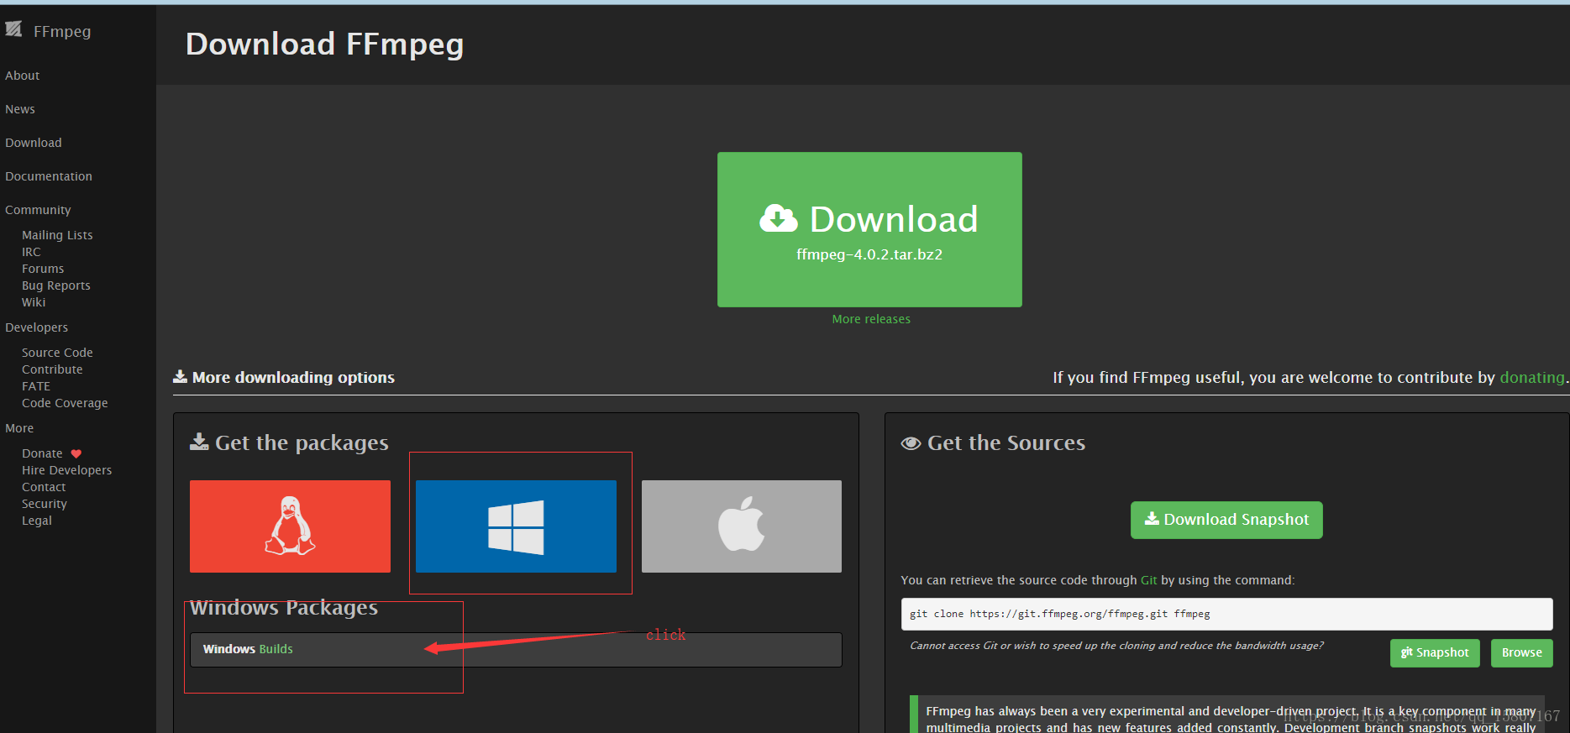The height and width of the screenshot is (733, 1570).
Task: Open the Contribute link
Action: [52, 369]
